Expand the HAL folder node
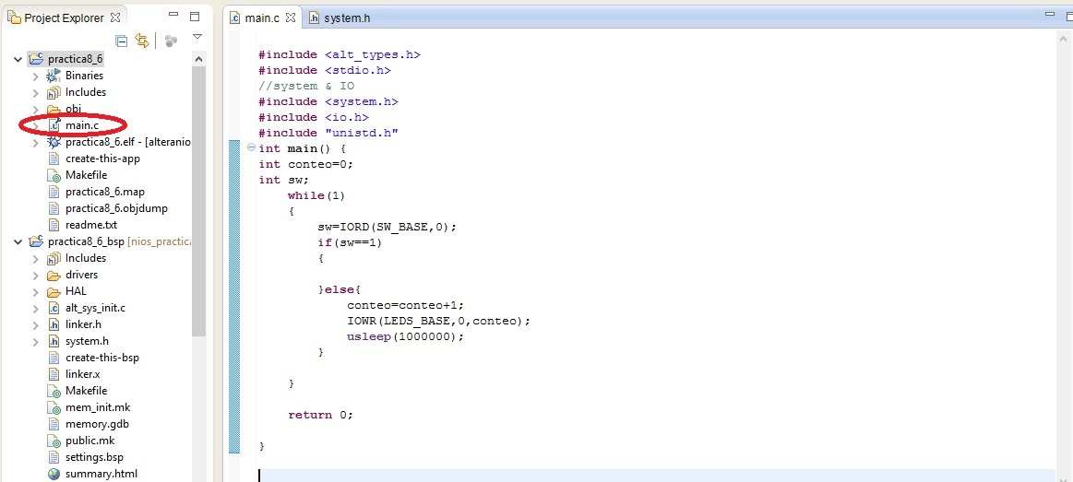 click(x=36, y=292)
